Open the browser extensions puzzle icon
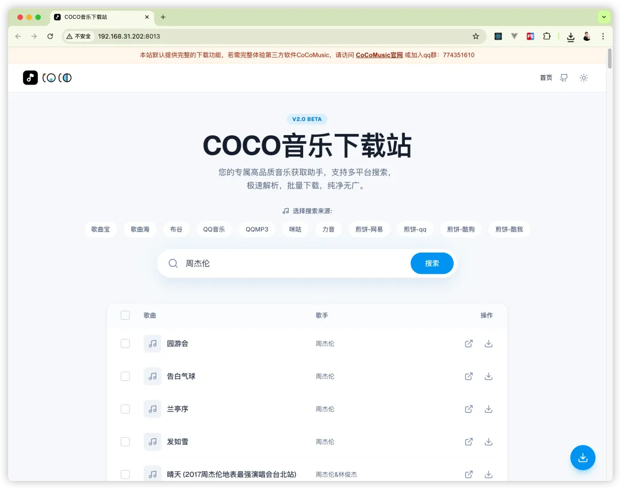This screenshot has height=489, width=621. click(547, 36)
